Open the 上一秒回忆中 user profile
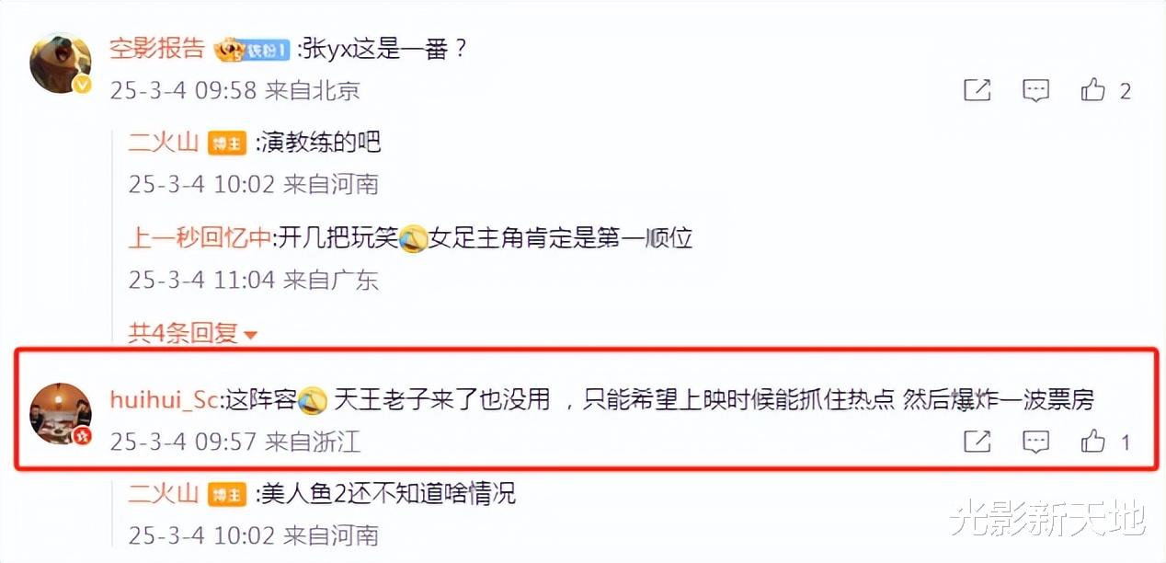 pyautogui.click(x=200, y=238)
